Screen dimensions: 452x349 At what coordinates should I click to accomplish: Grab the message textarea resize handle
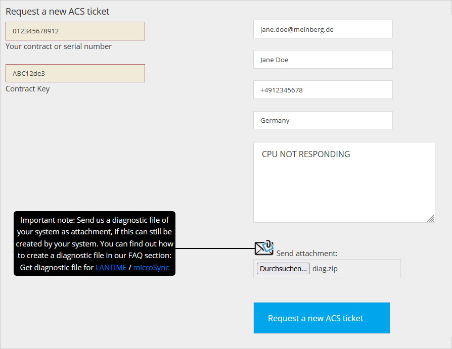pos(431,218)
